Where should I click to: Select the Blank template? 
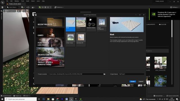[x=71, y=24]
